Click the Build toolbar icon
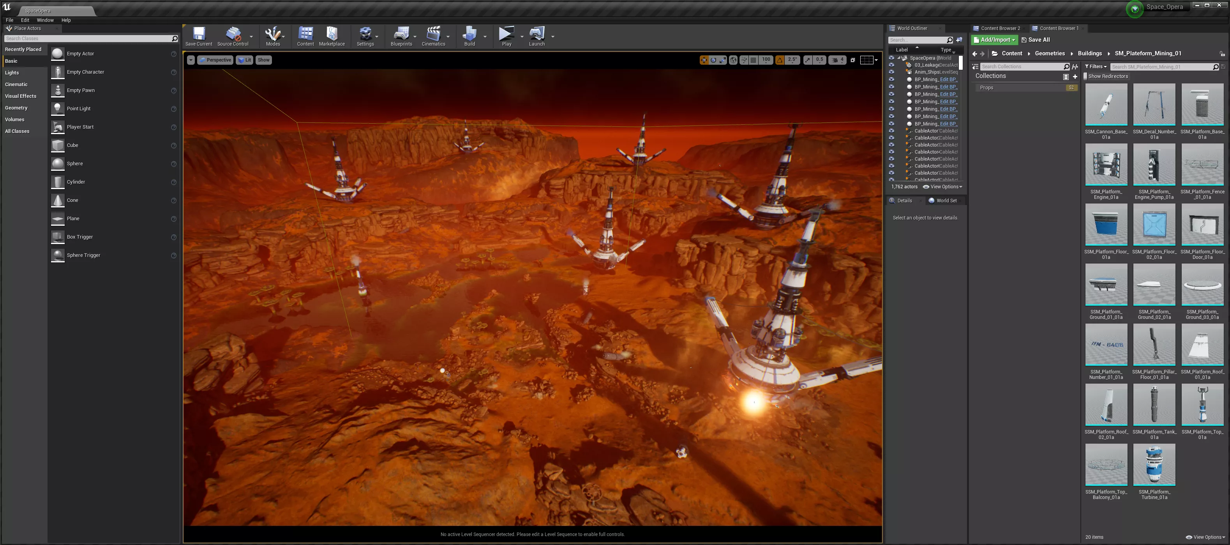The height and width of the screenshot is (545, 1230). tap(469, 36)
